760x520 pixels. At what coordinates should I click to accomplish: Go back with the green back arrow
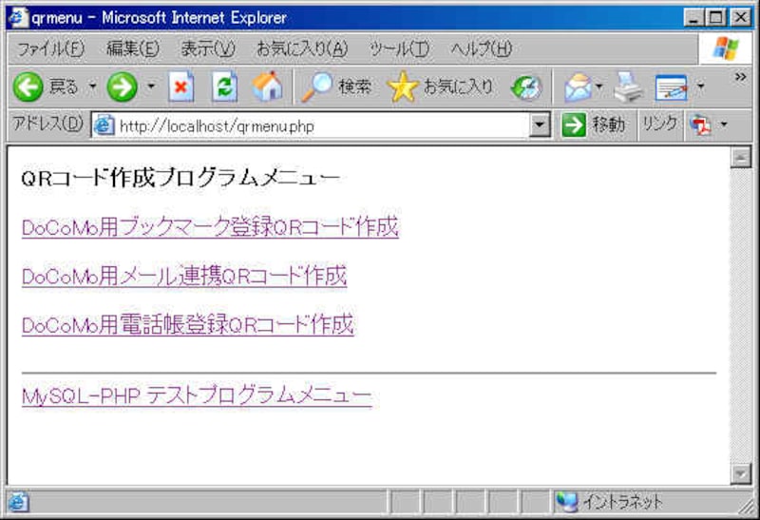28,87
